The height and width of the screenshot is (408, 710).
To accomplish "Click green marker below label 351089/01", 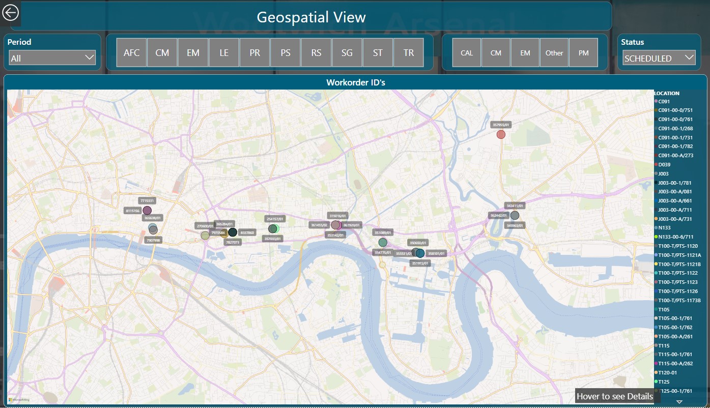I will click(x=383, y=242).
